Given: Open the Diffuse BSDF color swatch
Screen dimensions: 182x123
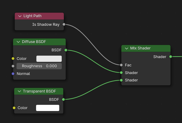Looking at the screenshot, I should [49, 59].
